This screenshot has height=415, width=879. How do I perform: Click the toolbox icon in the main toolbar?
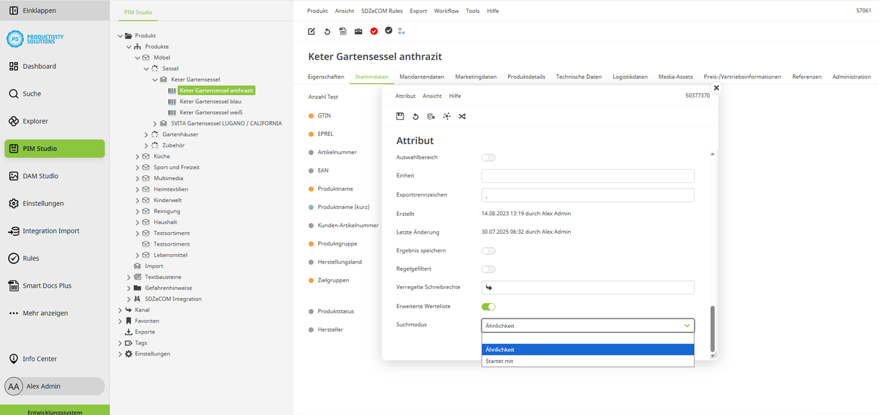(x=358, y=31)
